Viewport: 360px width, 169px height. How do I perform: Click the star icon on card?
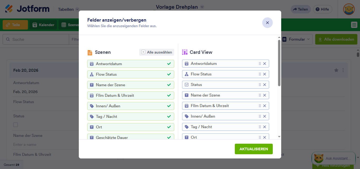(336, 70)
